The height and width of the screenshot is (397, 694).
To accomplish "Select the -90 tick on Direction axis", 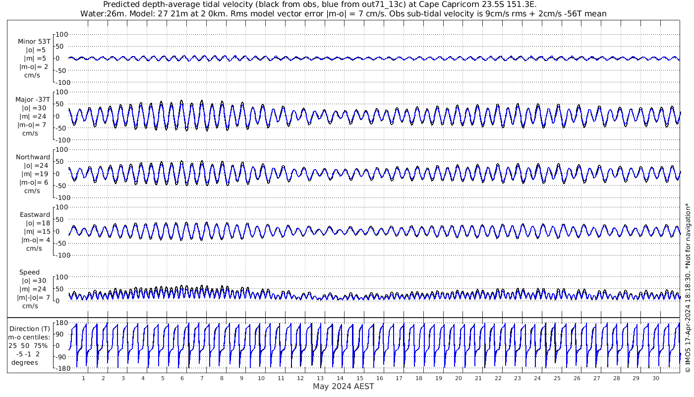I will click(x=61, y=356).
